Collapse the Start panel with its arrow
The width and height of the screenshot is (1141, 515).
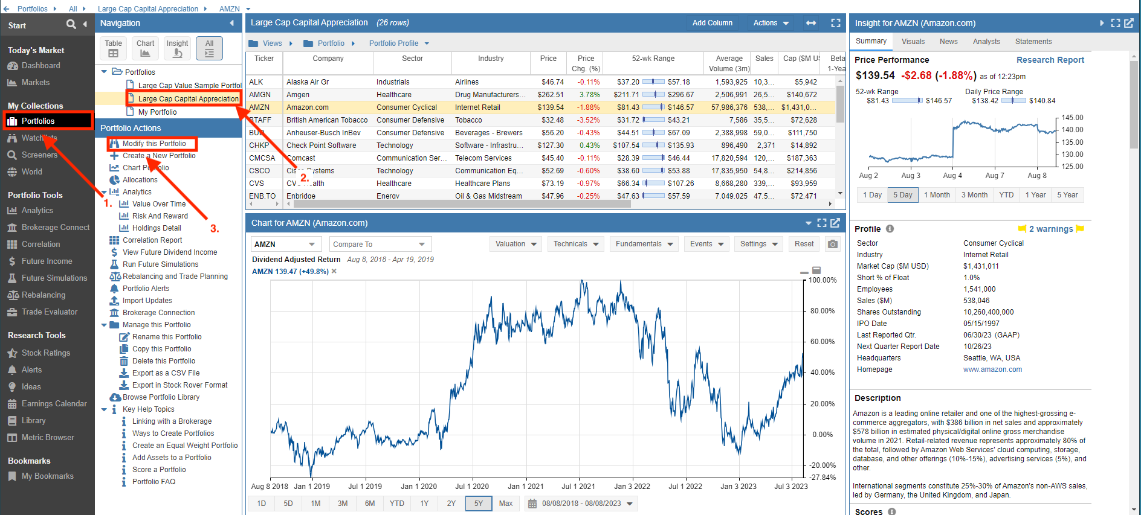[85, 24]
